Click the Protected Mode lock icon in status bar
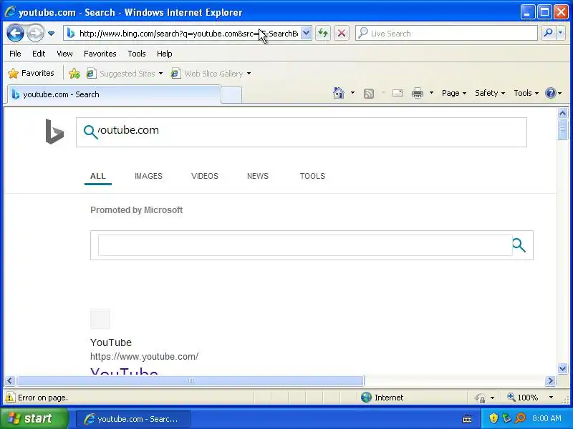Viewport: 573px width, 429px height. [480, 398]
